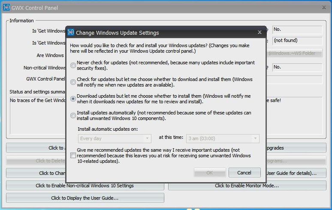Select 'Check for updates but let me choose' option

click(x=73, y=82)
